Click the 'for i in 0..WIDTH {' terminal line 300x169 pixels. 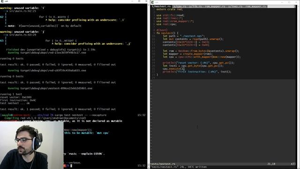pyautogui.click(x=54, y=17)
